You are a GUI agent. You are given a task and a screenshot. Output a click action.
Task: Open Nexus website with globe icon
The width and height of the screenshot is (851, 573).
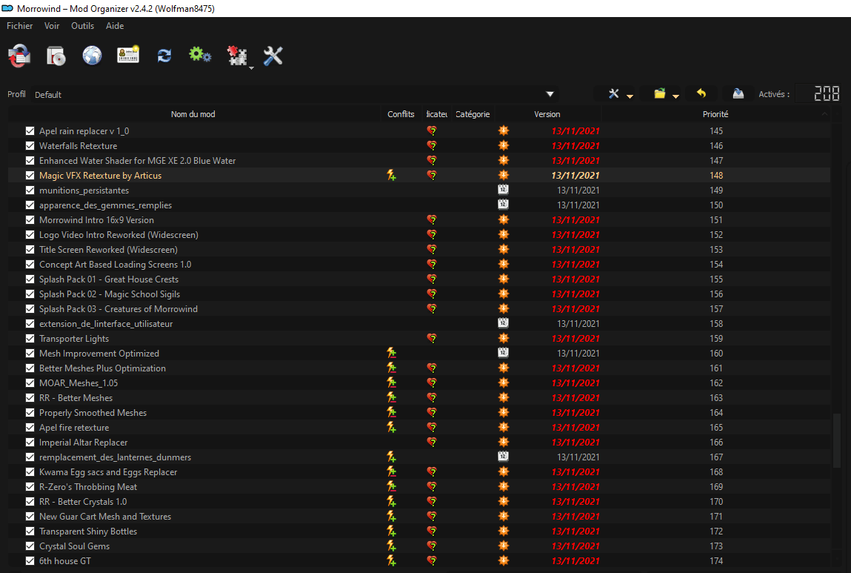tap(92, 56)
